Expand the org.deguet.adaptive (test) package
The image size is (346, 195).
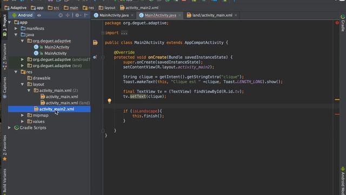click(x=22, y=66)
